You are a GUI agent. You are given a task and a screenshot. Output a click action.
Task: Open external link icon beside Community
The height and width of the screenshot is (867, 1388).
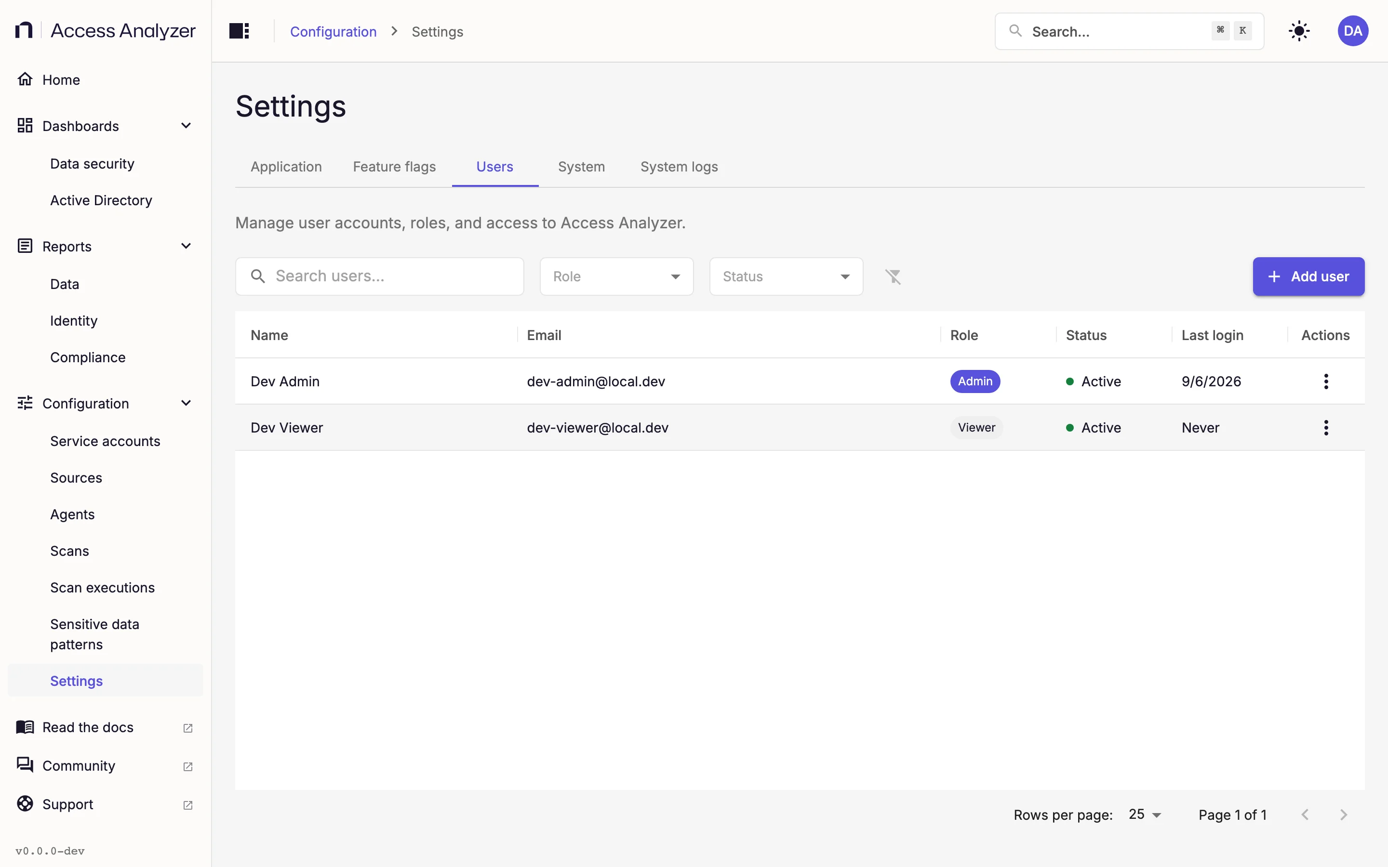pyautogui.click(x=187, y=766)
